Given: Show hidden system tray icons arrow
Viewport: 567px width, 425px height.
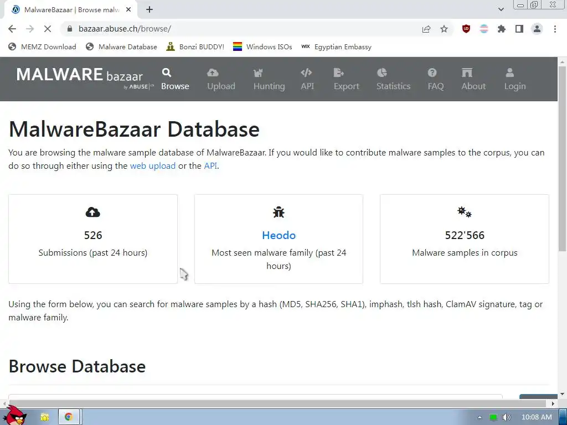Looking at the screenshot, I should coord(480,417).
